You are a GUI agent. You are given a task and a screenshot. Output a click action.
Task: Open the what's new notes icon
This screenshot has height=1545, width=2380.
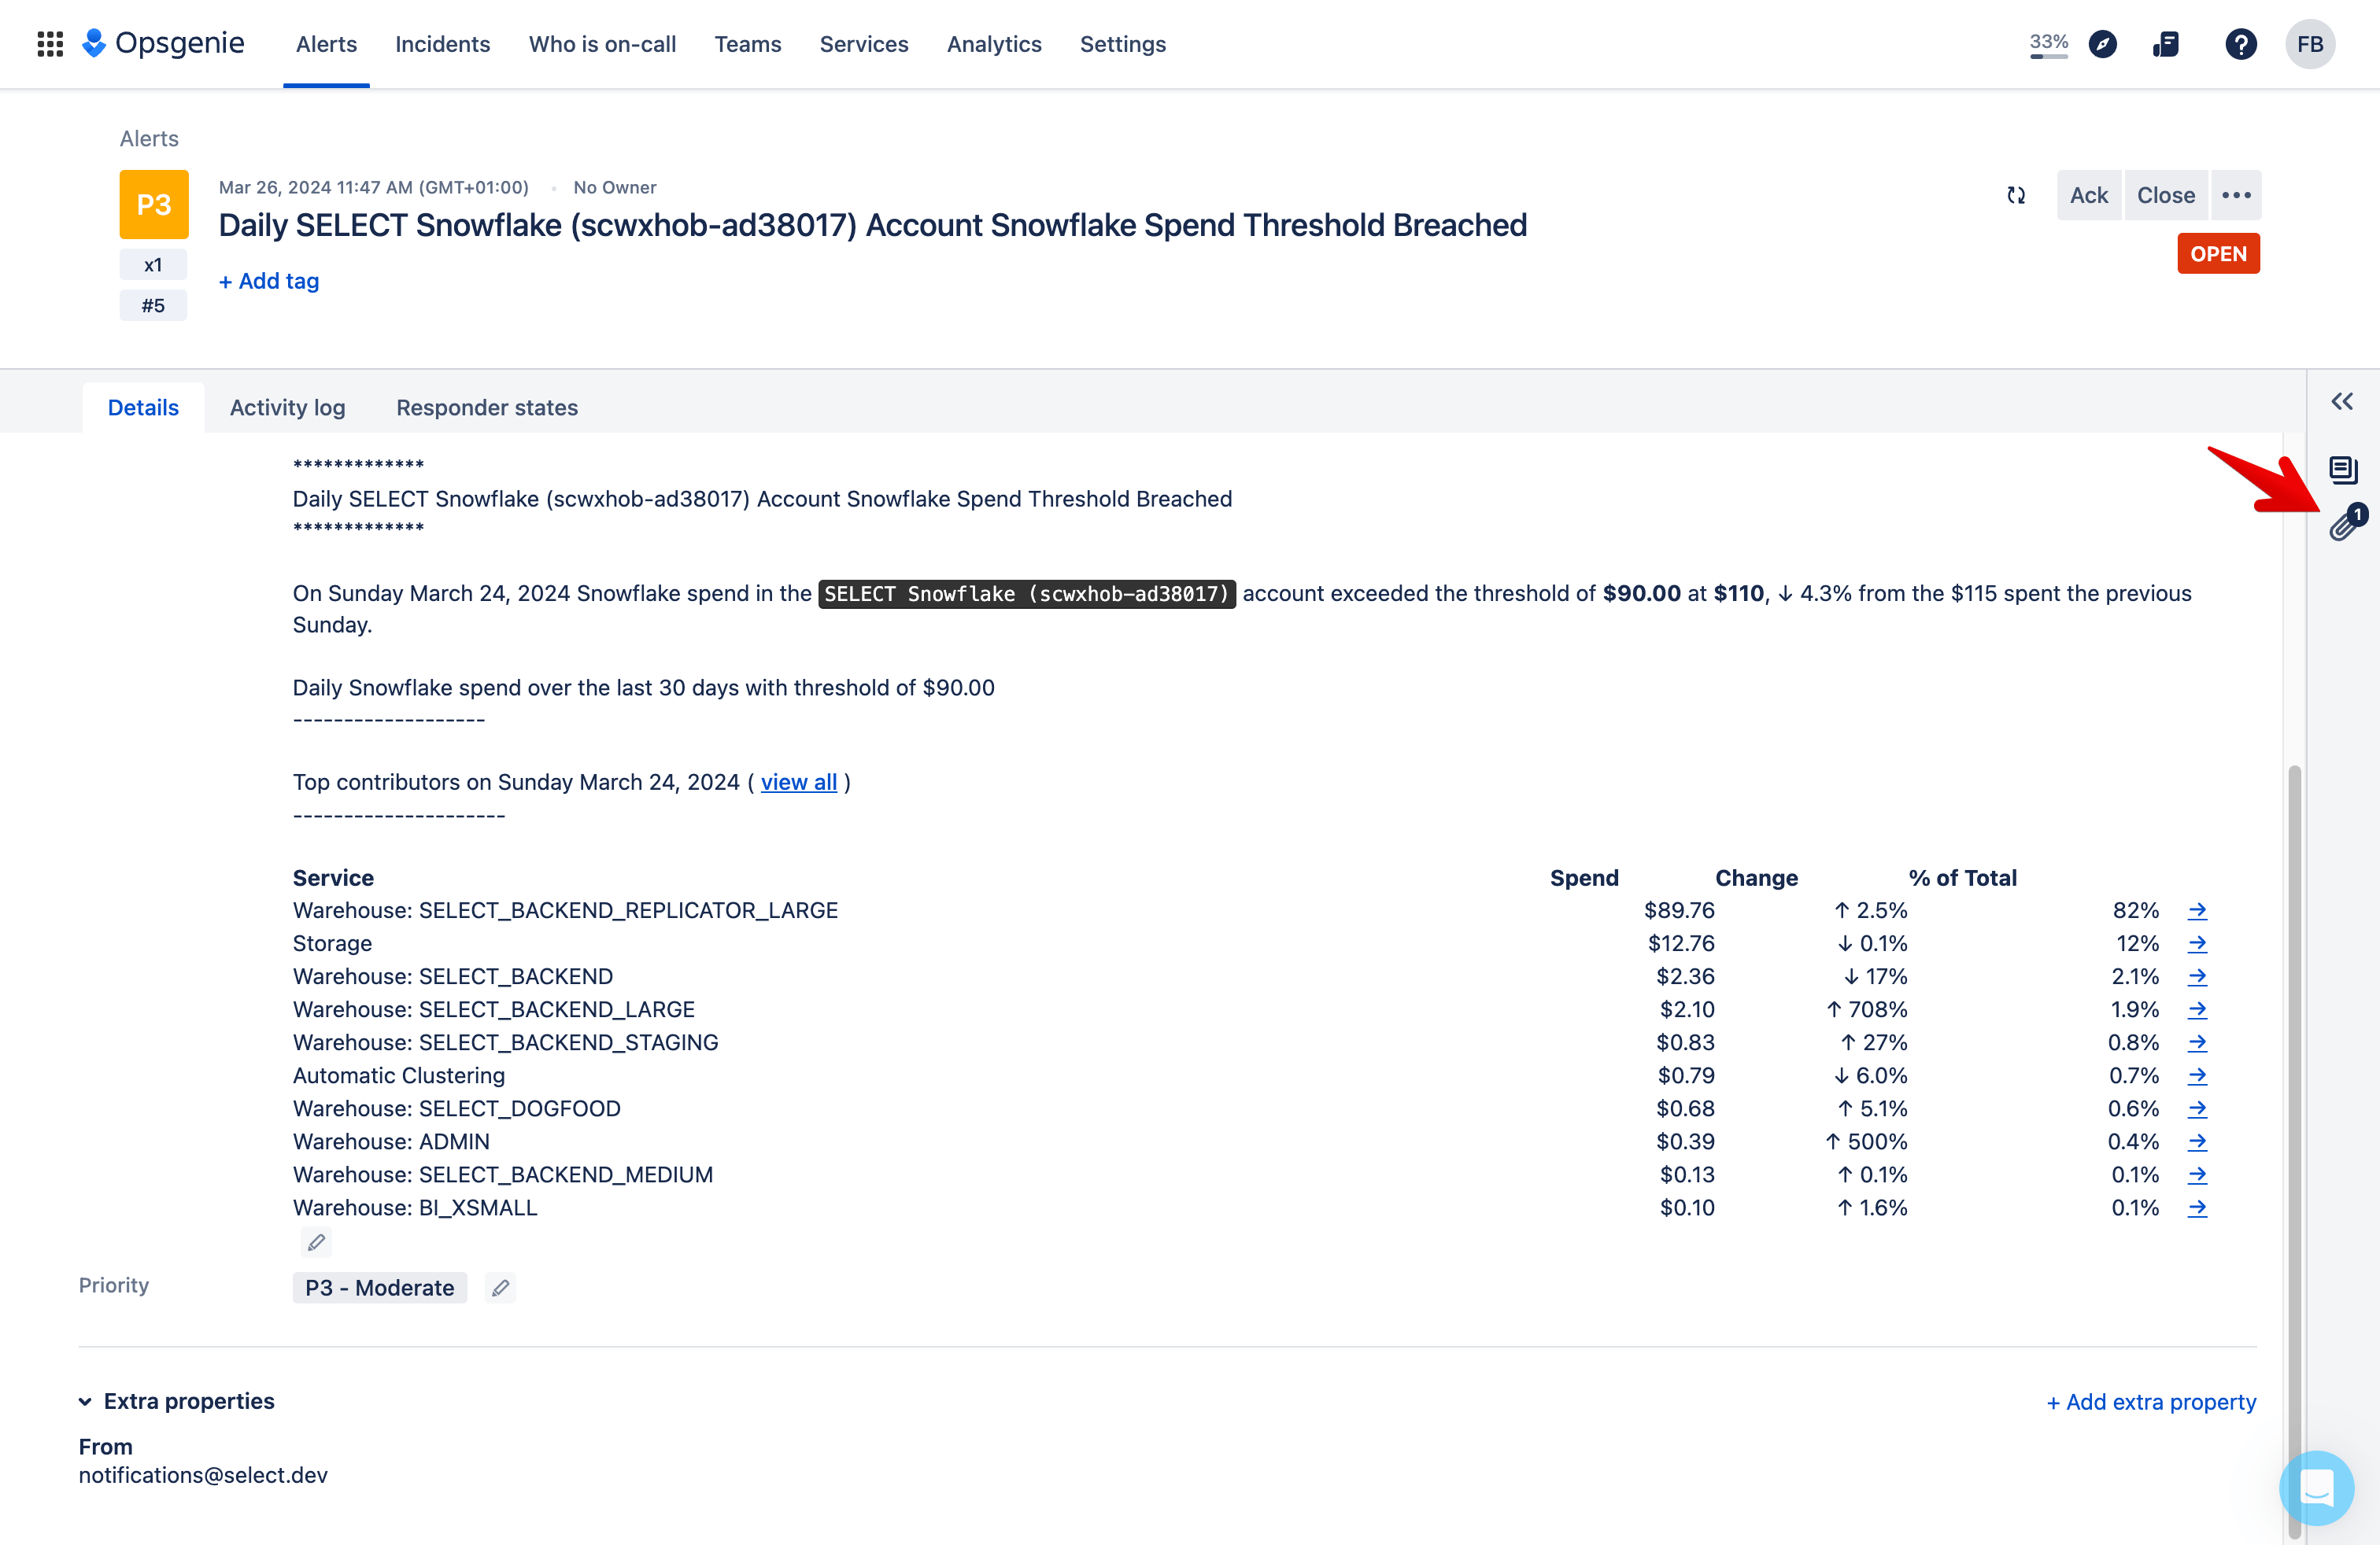coord(2166,44)
